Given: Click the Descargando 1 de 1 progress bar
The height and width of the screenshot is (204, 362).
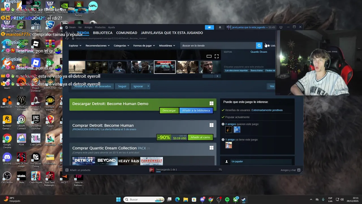Looking at the screenshot, I should [x=189, y=171].
